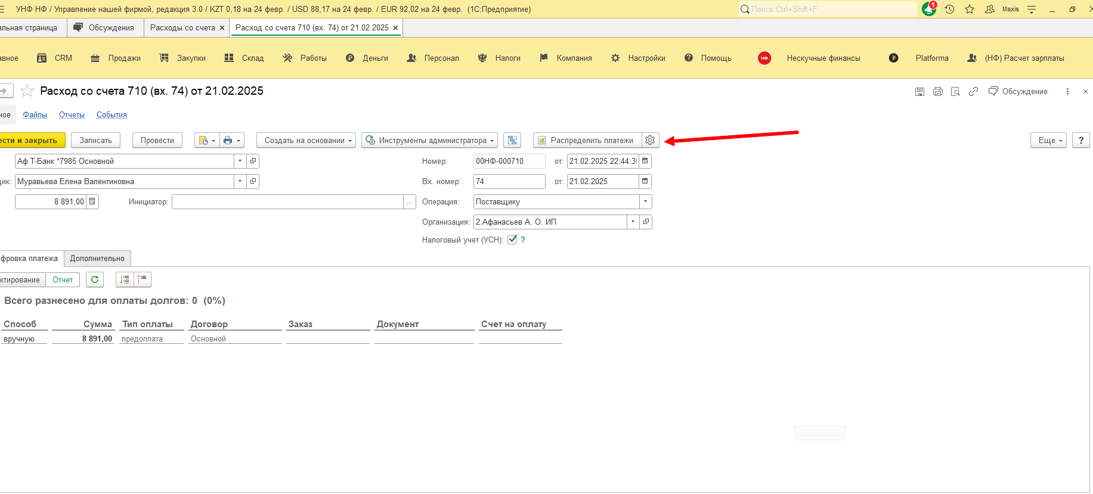Image resolution: width=1093 pixels, height=494 pixels.
Task: Click the gear icon beside Распределить платежи
Action: pos(650,140)
